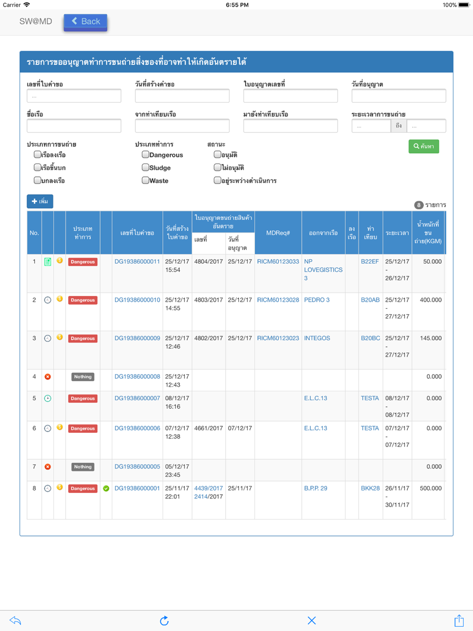The image size is (473, 631).
Task: Click gold coin icon in row 8
Action: [60, 487]
